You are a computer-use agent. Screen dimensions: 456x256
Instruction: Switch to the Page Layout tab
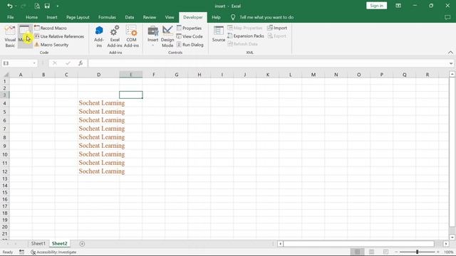click(x=78, y=17)
